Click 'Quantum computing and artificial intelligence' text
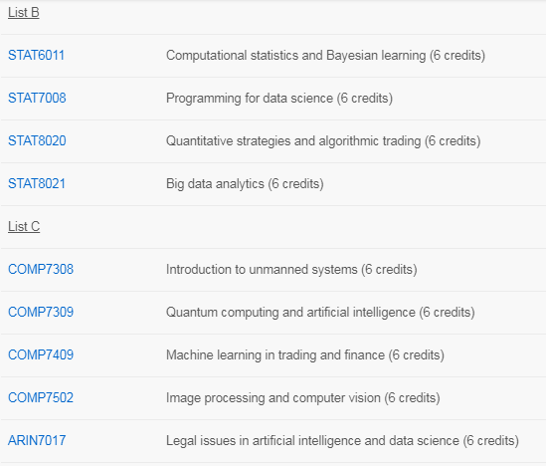 (x=290, y=313)
